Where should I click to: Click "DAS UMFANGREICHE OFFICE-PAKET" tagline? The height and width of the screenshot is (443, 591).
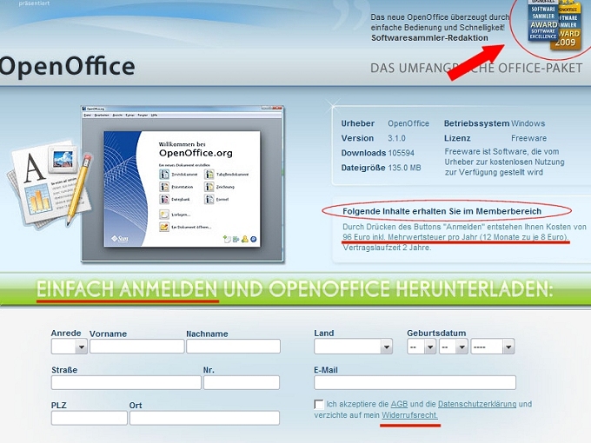click(476, 68)
